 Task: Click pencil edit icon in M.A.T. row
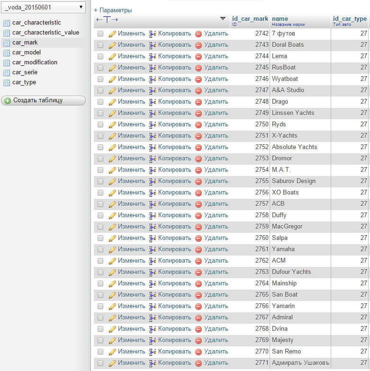112,170
